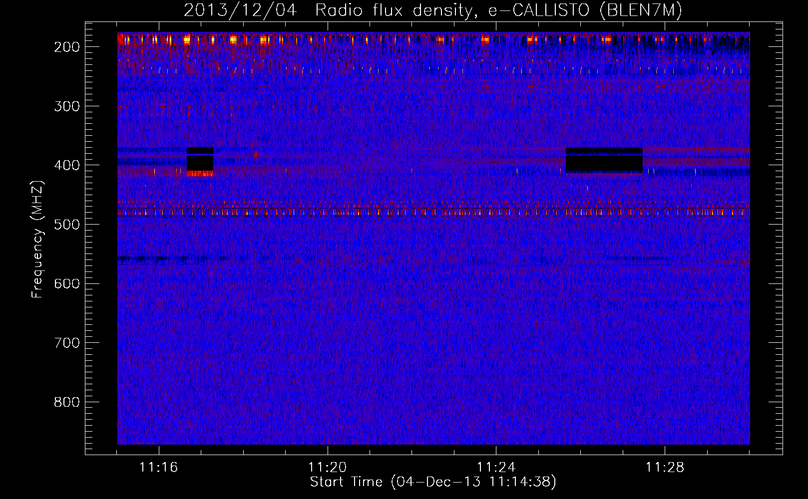Click the 11:16 time tick label

158,468
